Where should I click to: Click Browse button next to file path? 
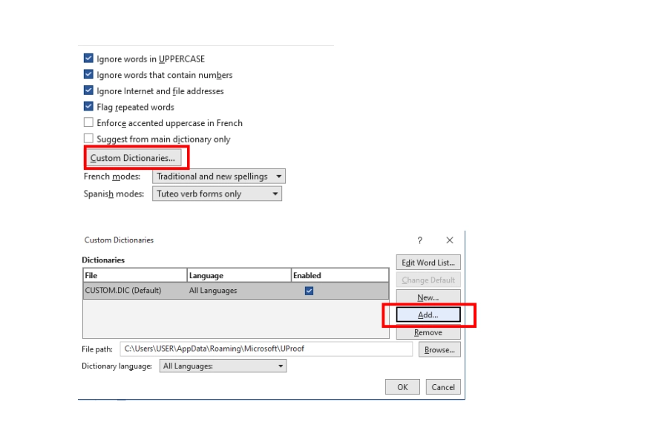click(x=439, y=349)
